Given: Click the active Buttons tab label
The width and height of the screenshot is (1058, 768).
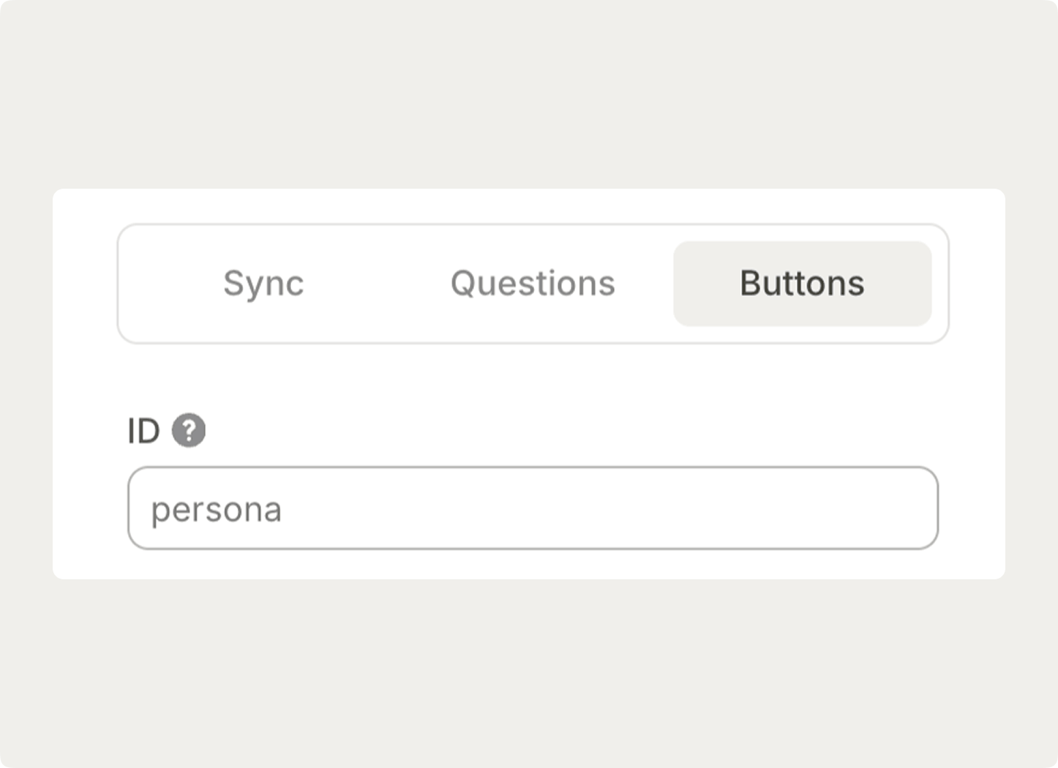Looking at the screenshot, I should point(802,283).
